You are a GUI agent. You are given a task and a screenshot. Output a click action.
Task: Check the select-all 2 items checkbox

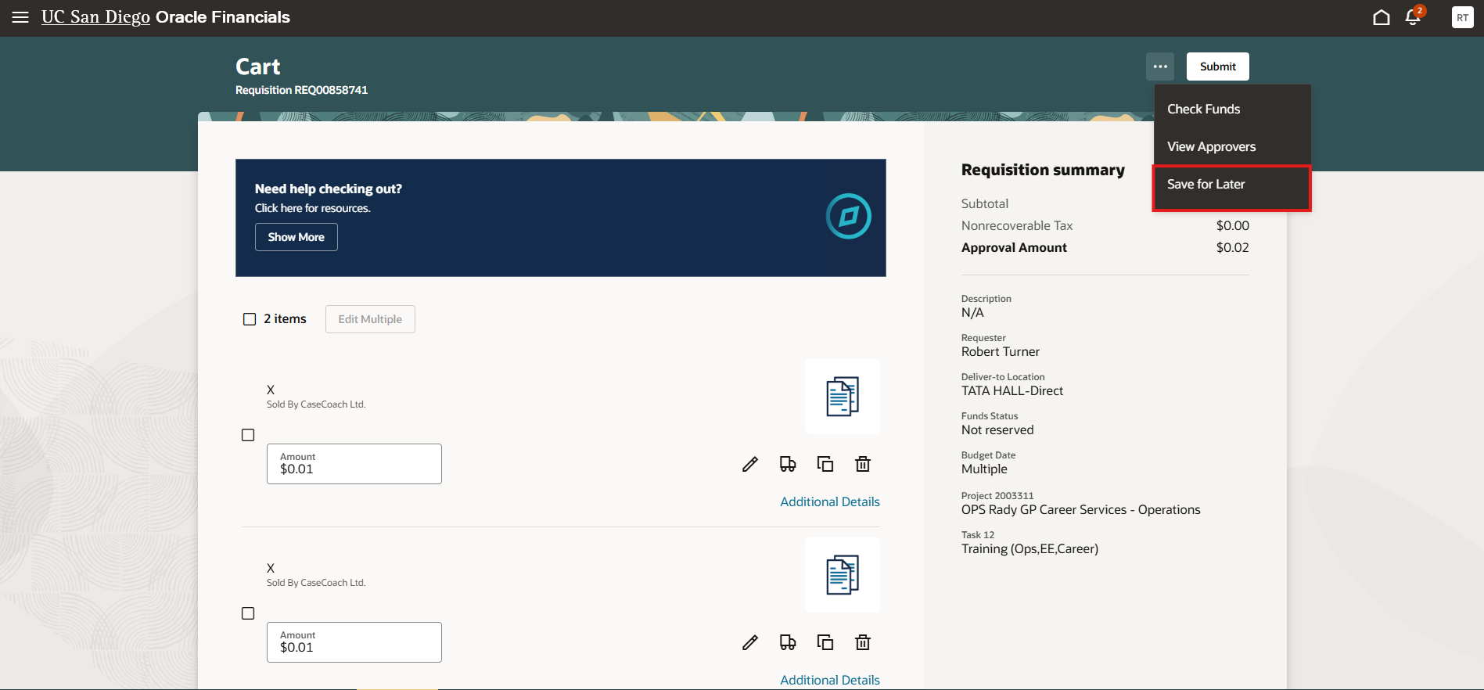point(250,319)
